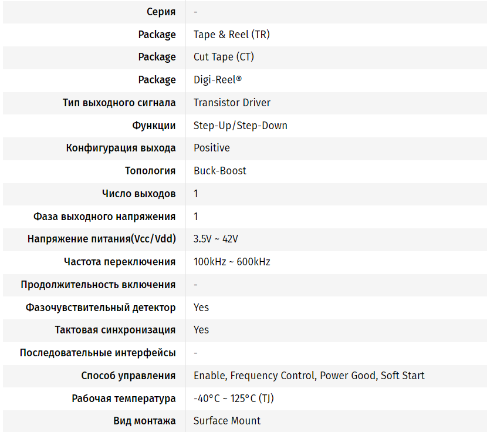Click the "3.5V ~ 42V" supply voltage value
Image resolution: width=487 pixels, height=432 pixels.
pos(215,239)
